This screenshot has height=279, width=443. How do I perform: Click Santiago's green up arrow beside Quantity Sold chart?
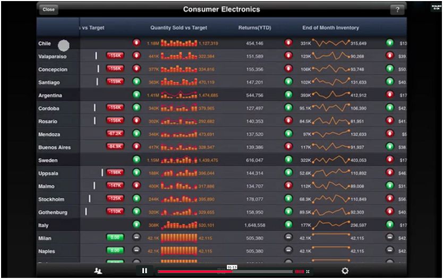pos(137,82)
